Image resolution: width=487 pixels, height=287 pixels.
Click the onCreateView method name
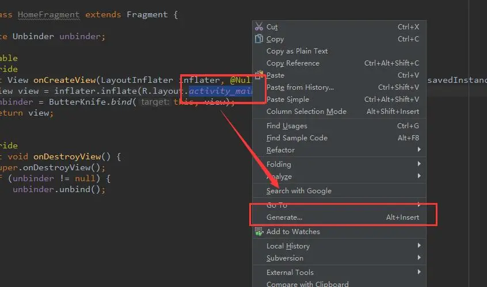coord(64,80)
